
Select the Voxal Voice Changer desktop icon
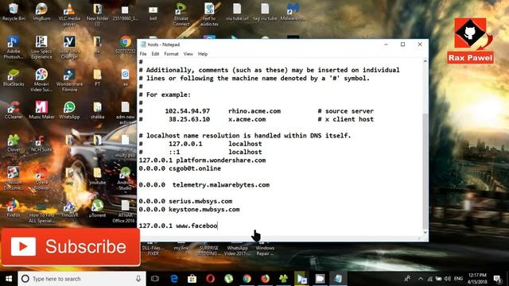click(x=69, y=48)
